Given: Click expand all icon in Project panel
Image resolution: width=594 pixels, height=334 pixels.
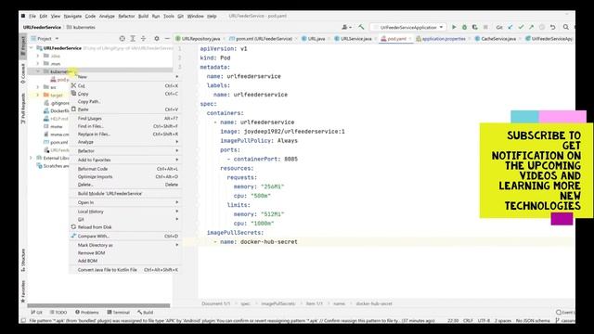Looking at the screenshot, I should click(x=133, y=39).
